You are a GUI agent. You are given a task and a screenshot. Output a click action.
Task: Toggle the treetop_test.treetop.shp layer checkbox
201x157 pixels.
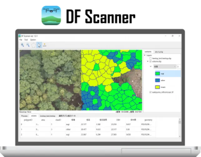[x=151, y=58]
